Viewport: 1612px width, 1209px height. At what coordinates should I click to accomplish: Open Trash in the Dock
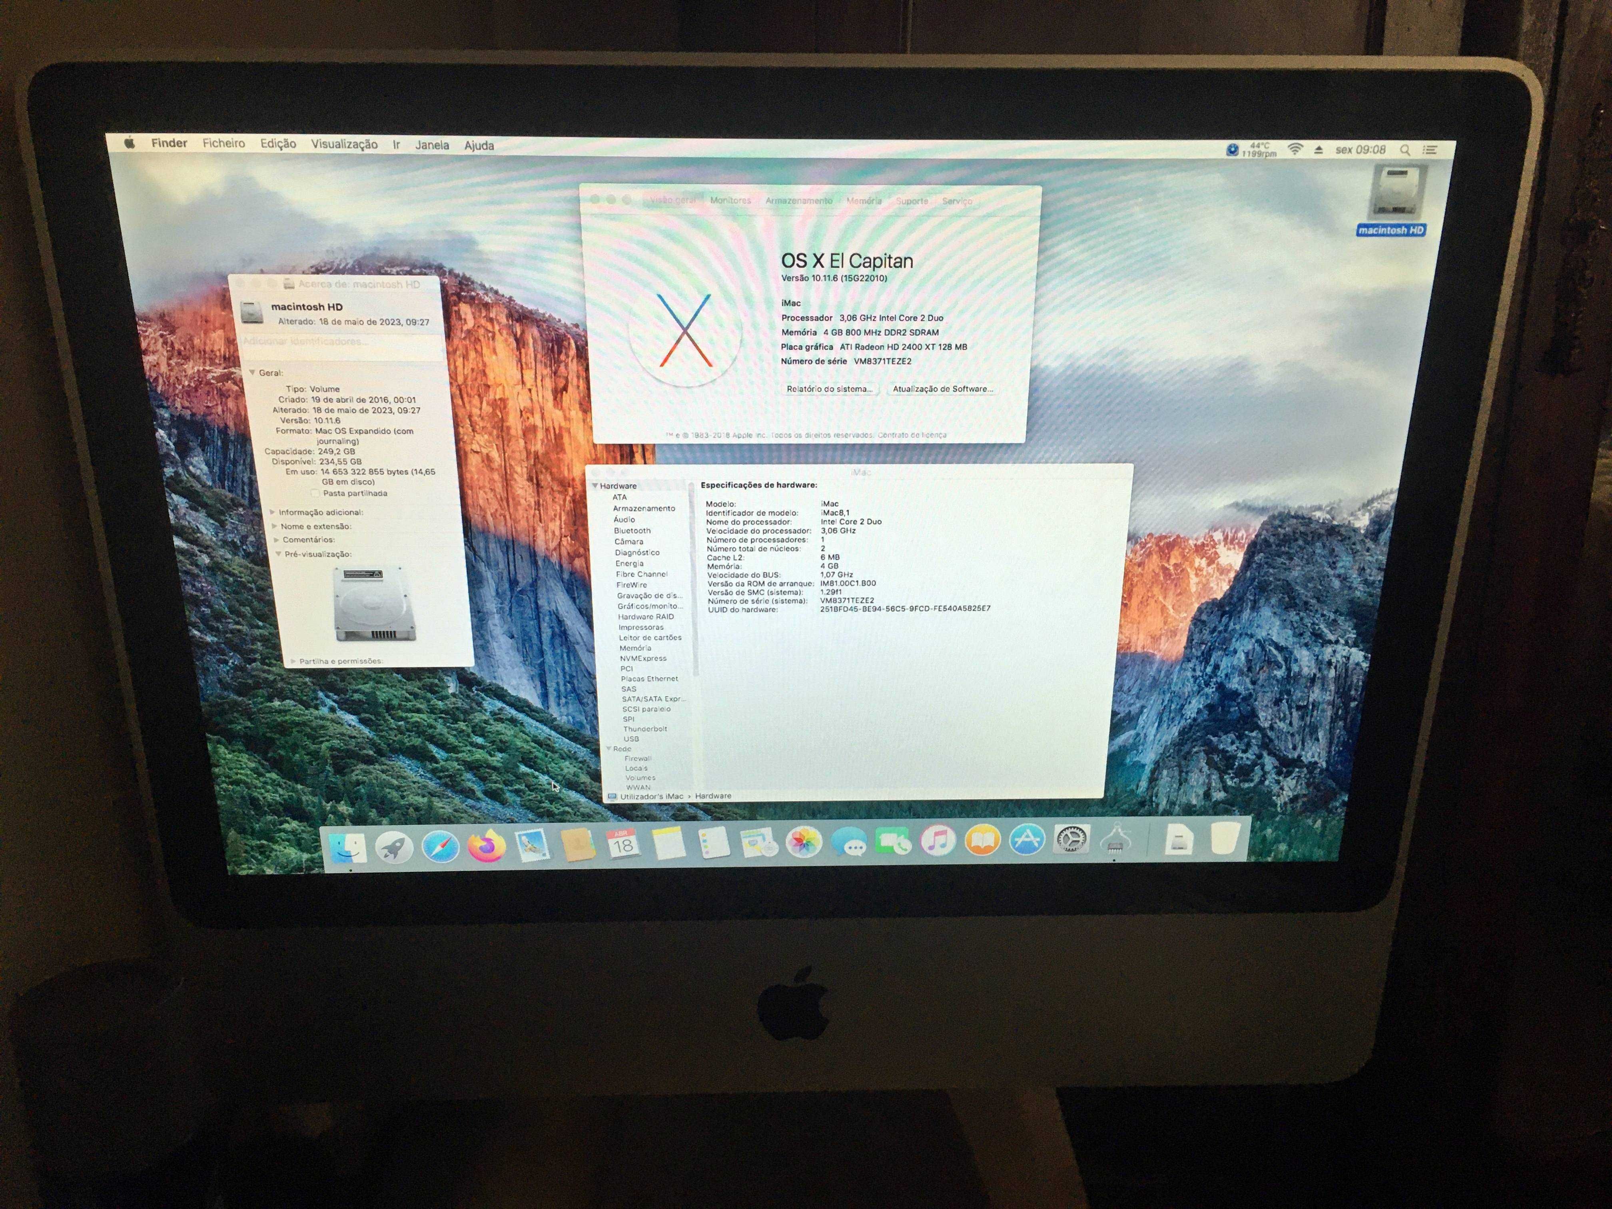[x=1226, y=838]
